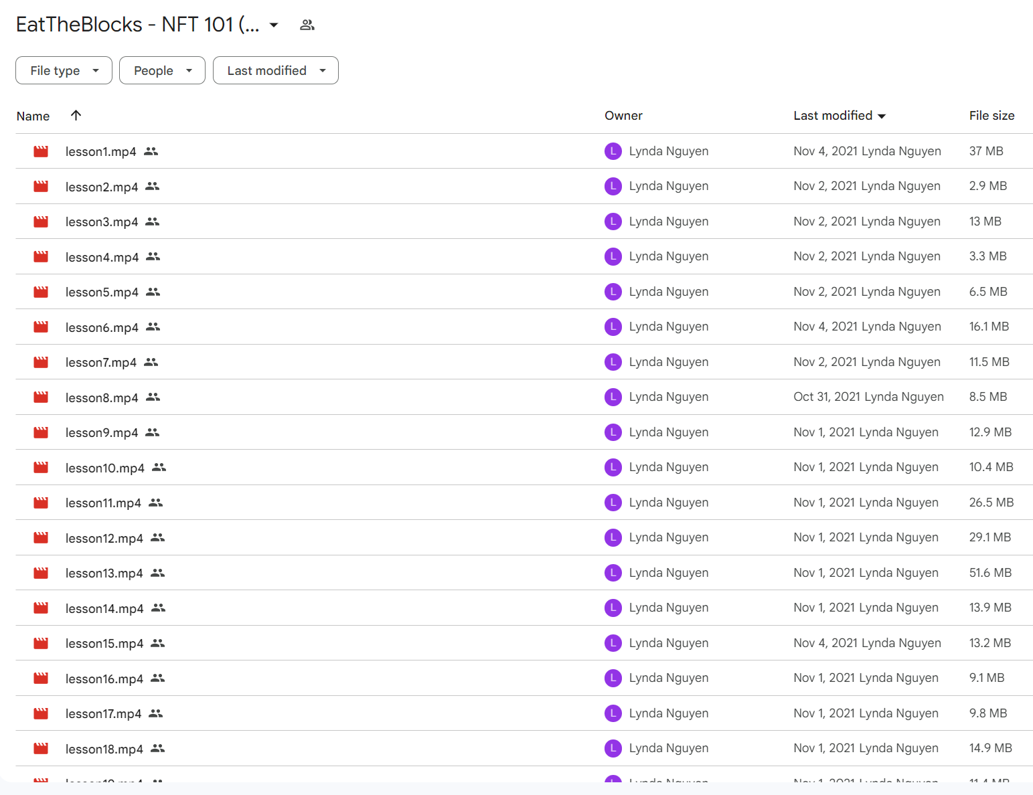Click the shared icon beside lesson7.mp4

click(x=151, y=362)
